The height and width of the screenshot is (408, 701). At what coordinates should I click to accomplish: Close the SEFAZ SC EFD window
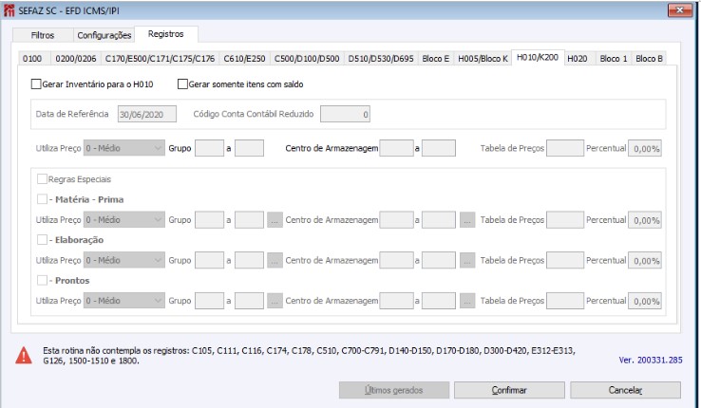coord(679,9)
